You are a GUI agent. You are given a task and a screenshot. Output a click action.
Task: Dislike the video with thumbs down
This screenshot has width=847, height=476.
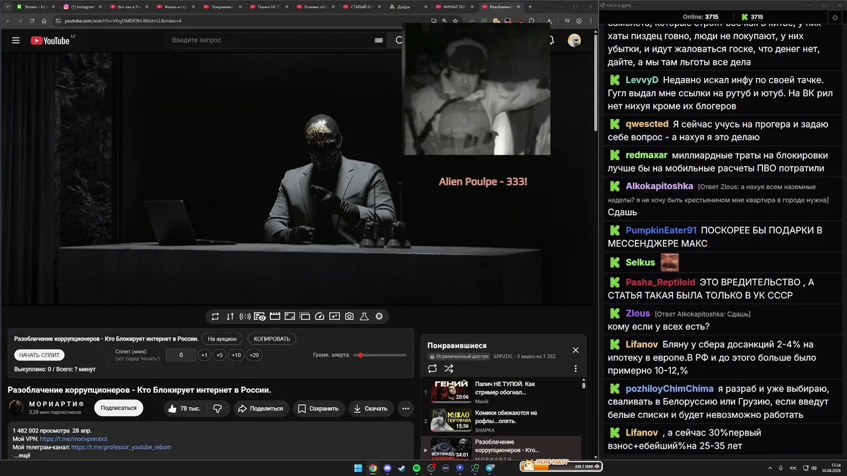click(218, 409)
